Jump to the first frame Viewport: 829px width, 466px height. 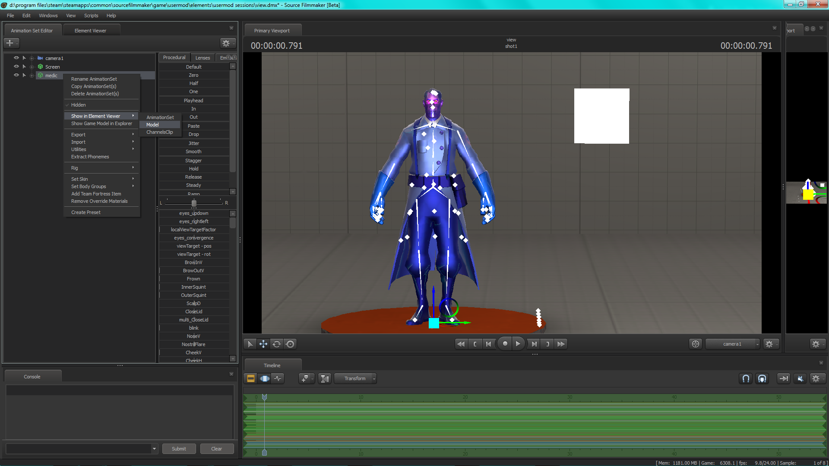461,344
